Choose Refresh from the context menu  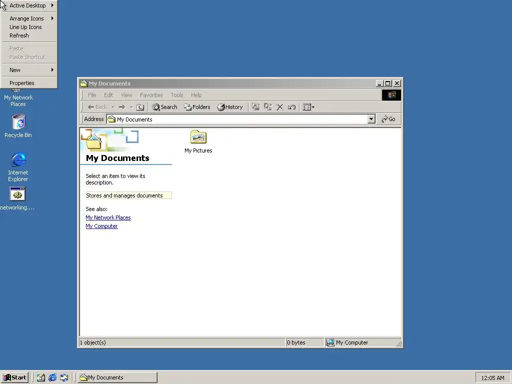29,35
